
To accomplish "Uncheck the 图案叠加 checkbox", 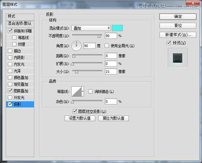I will (10, 91).
